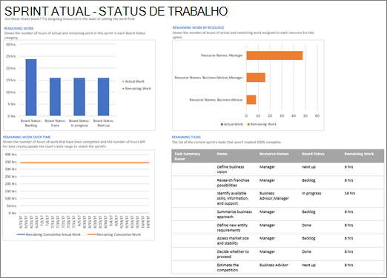Screen dimensions: 387x278
Task: Select the 'REMAINING TASKS' heading
Action: click(186, 137)
